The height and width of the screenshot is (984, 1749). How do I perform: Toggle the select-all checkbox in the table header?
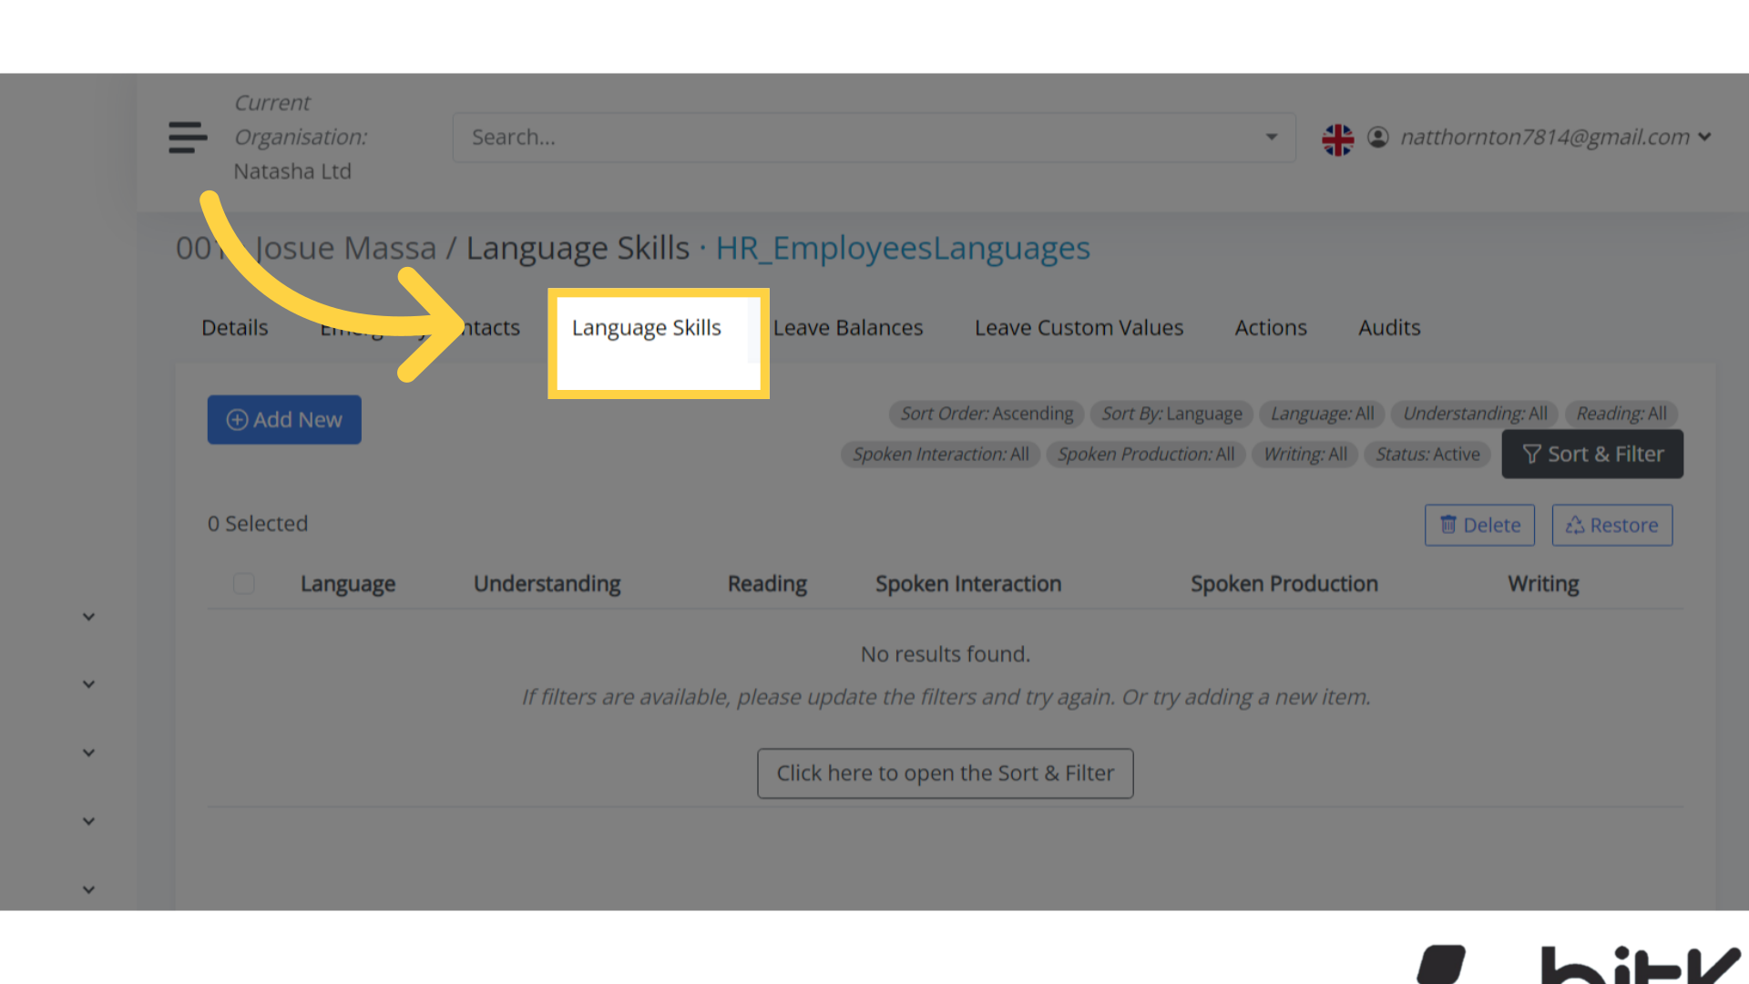click(243, 583)
